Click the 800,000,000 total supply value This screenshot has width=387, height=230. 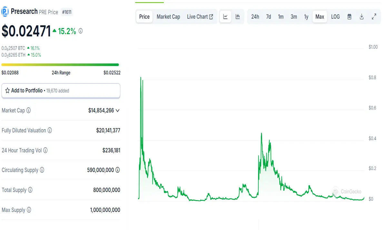tap(107, 190)
